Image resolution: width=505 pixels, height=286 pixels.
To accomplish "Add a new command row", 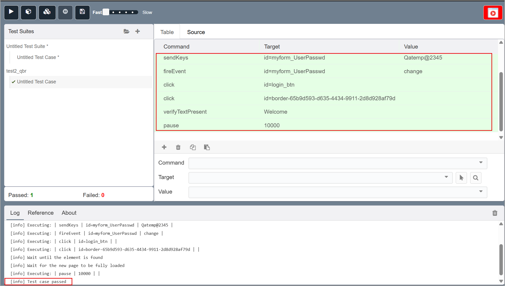I will pyautogui.click(x=164, y=147).
